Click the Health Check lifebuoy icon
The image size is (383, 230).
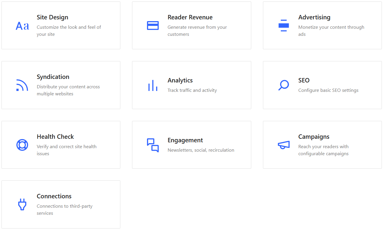coord(22,145)
